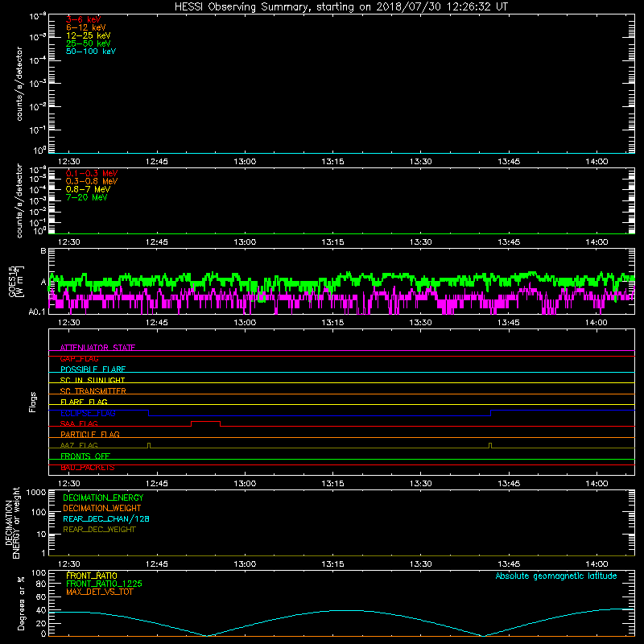Select the FLARE_FLAG label
The image size is (644, 644).
coord(84,402)
